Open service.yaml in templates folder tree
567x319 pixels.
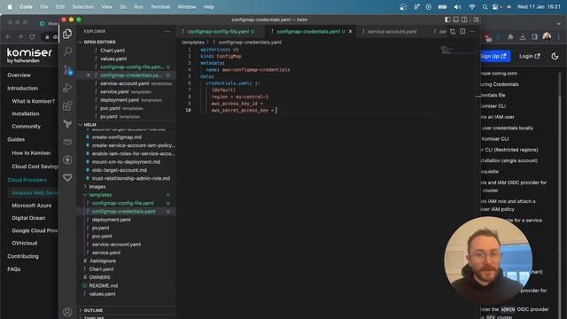(x=106, y=253)
